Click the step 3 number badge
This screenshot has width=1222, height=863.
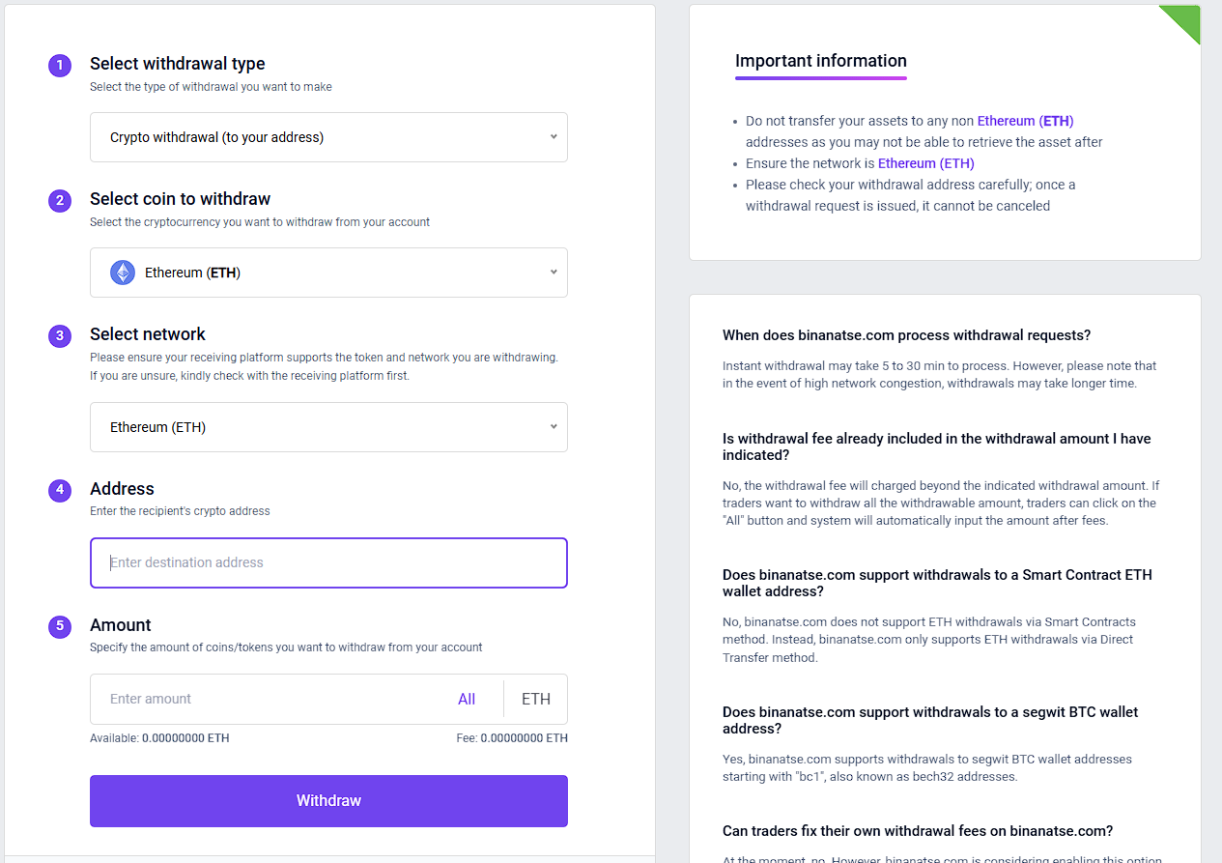pyautogui.click(x=60, y=336)
